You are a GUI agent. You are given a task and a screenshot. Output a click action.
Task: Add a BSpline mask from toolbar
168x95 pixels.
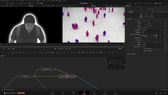pyautogui.click(x=75, y=53)
